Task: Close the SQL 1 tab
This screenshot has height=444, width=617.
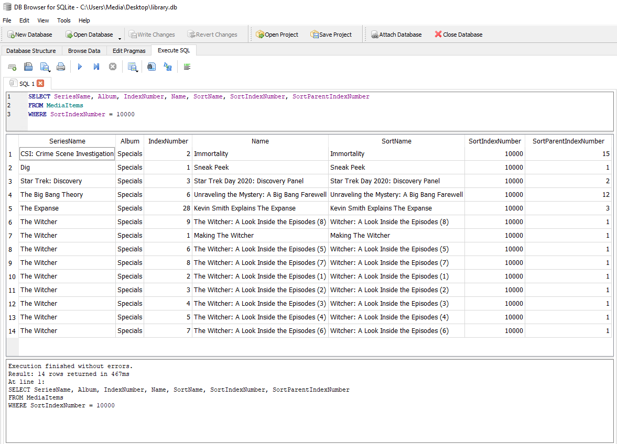Action: 40,83
